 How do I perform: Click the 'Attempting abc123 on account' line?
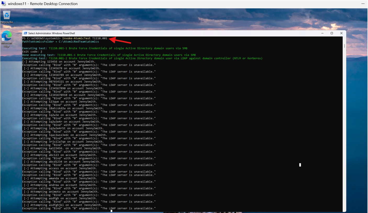point(60,155)
